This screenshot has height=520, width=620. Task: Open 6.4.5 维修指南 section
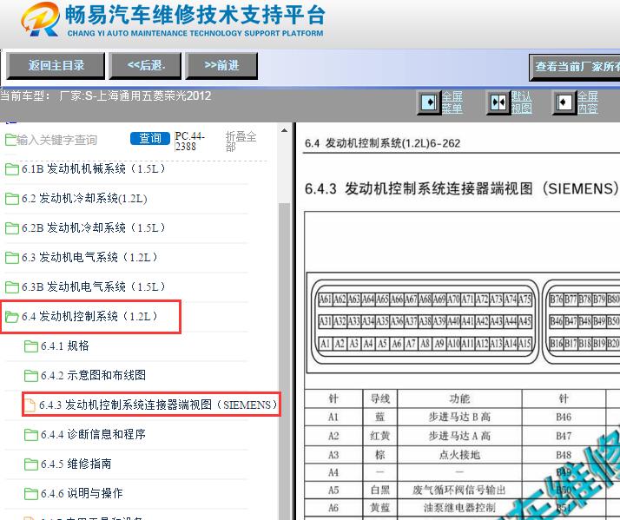pyautogui.click(x=76, y=464)
